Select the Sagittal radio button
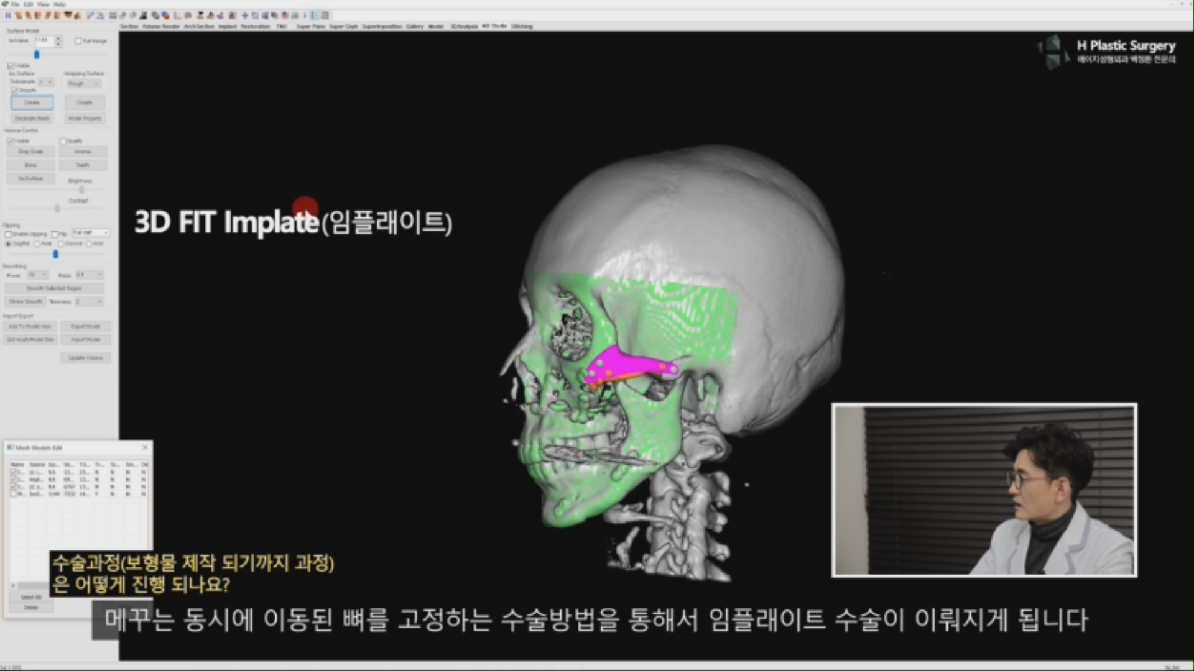Screen dimensions: 1194x671 point(9,244)
